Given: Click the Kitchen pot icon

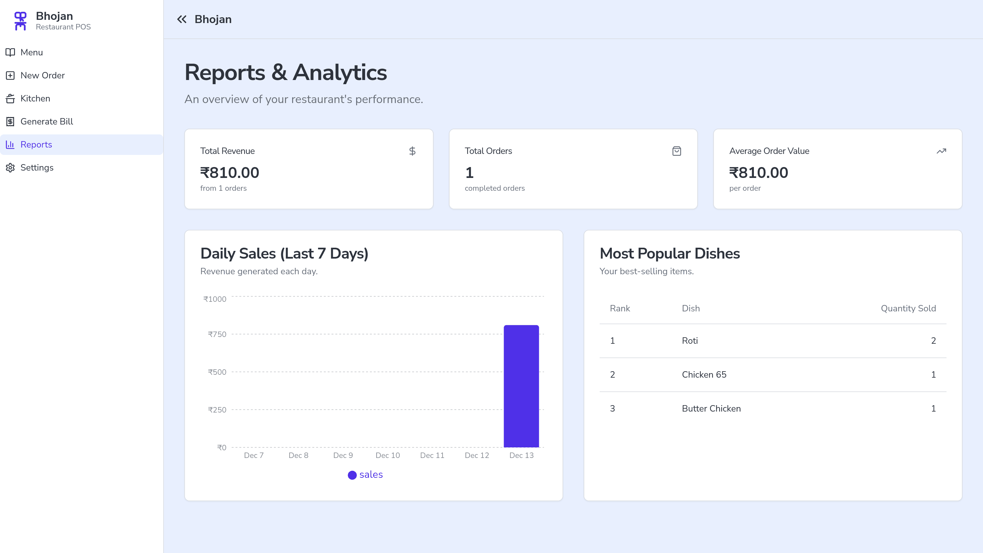Looking at the screenshot, I should coord(10,99).
